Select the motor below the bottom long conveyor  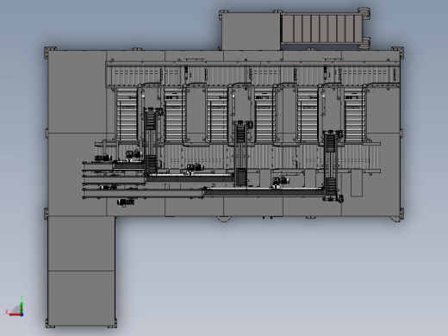[126, 202]
